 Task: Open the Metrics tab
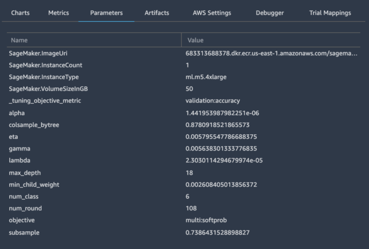click(59, 13)
